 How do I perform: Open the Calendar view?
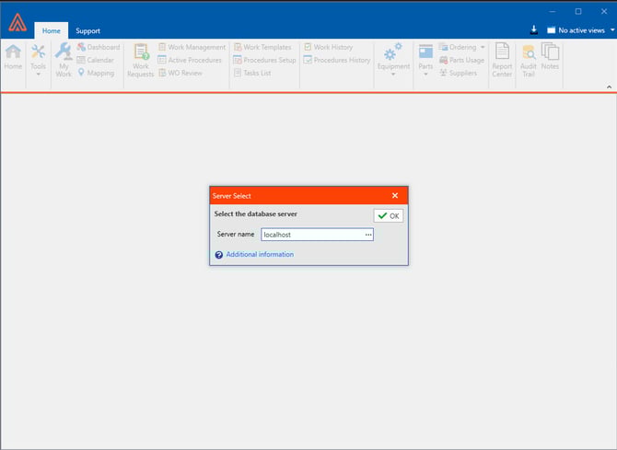[100, 60]
